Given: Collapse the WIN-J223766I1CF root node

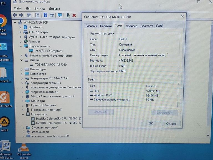Looking at the screenshot, I should click(x=15, y=22).
